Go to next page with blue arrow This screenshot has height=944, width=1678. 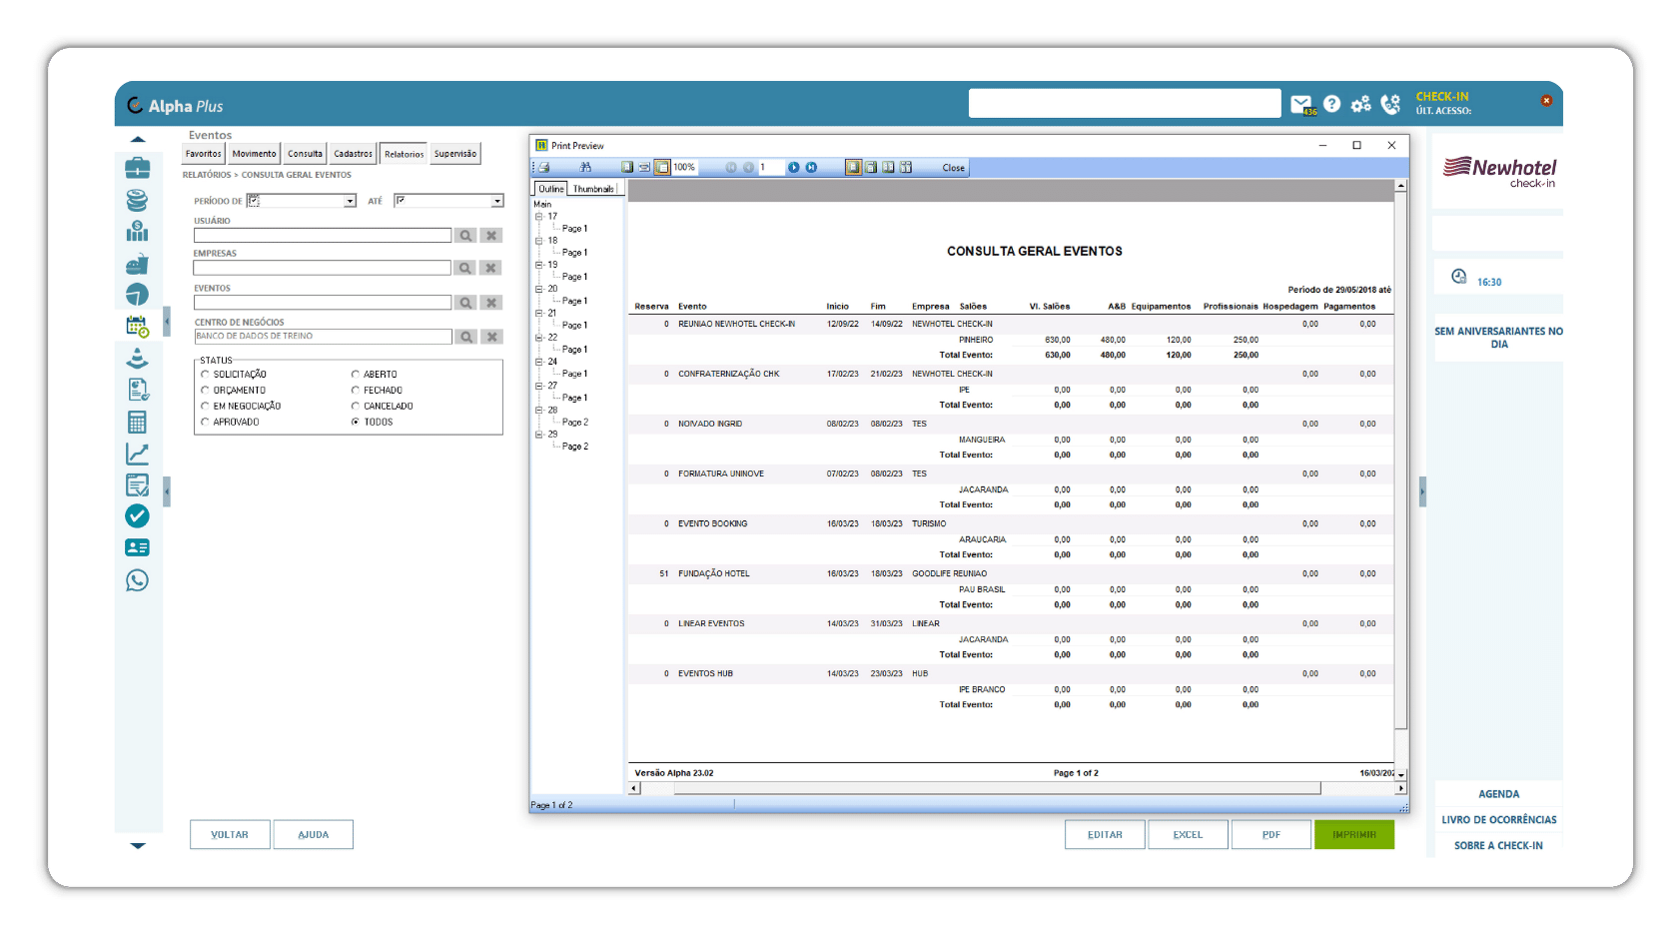(793, 168)
